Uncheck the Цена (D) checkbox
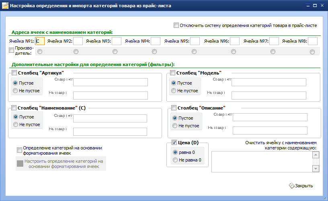The width and height of the screenshot is (328, 201). coord(174,143)
